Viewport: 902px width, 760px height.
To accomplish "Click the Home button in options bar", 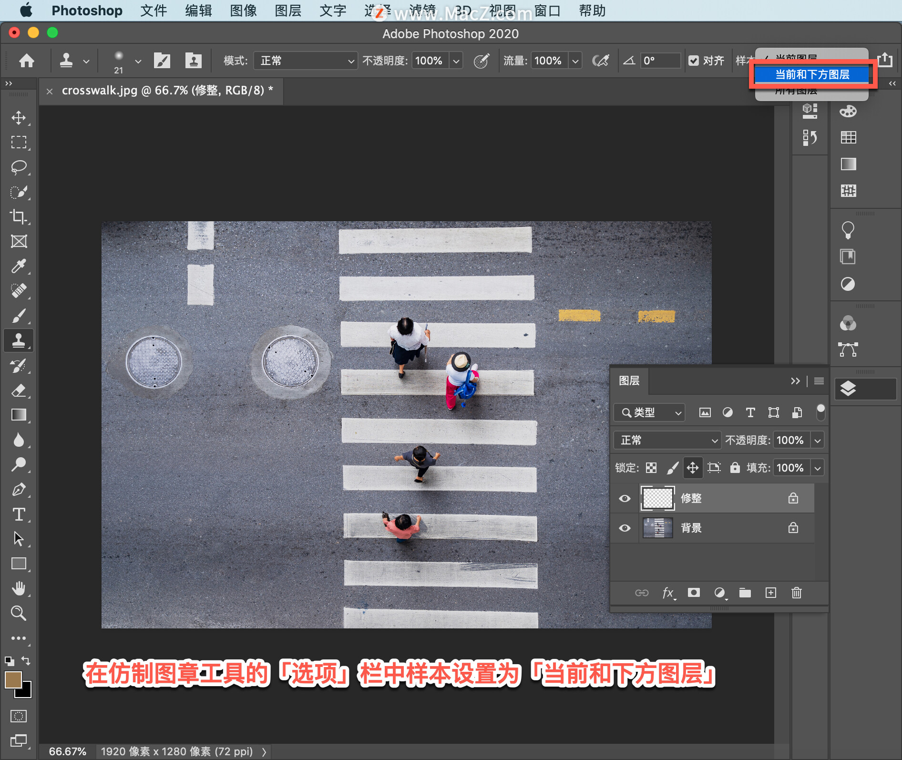I will pos(27,61).
